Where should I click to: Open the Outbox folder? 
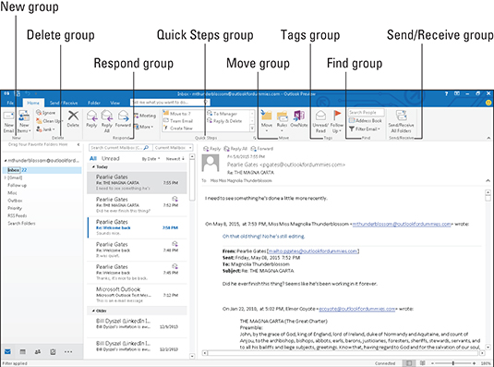click(15, 201)
